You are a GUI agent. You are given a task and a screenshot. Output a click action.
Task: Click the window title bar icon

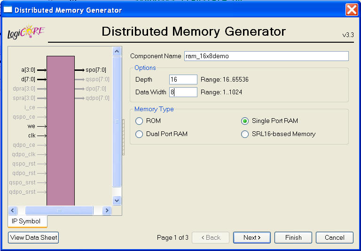(8, 10)
